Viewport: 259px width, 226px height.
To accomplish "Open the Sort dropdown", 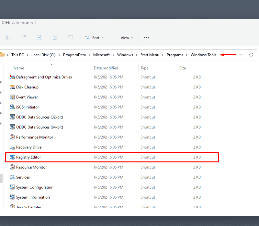I will (94, 38).
